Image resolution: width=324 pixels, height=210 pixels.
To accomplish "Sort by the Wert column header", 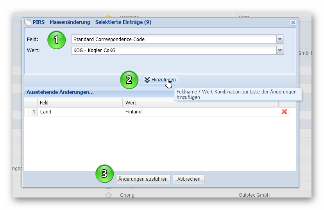I will tap(200, 102).
